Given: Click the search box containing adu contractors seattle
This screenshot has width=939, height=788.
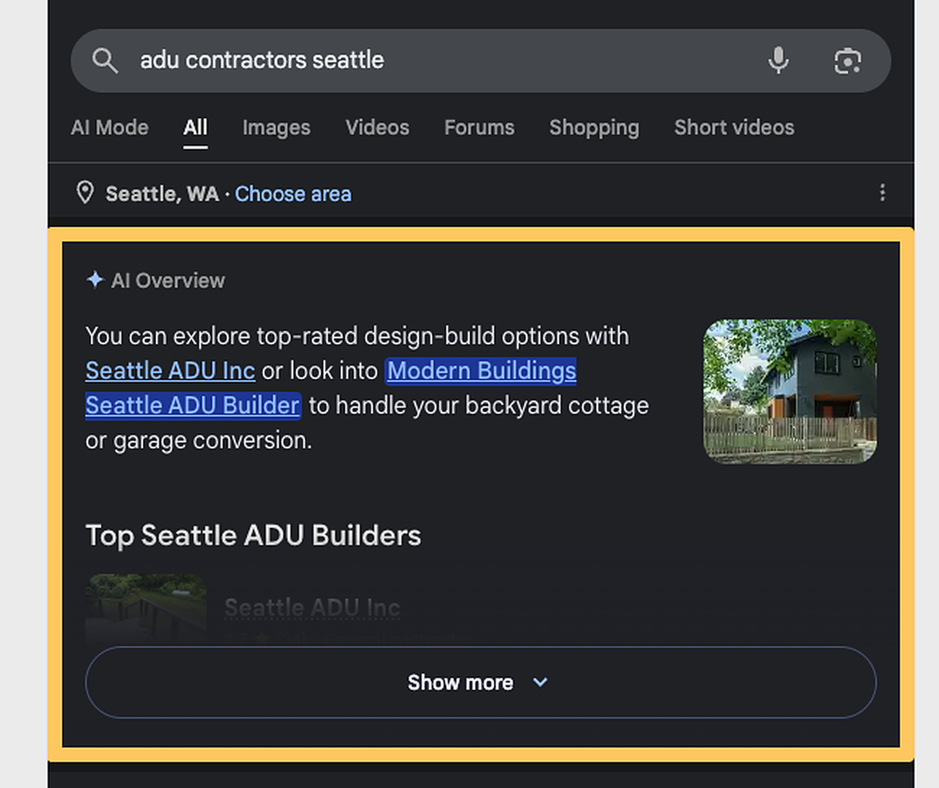Looking at the screenshot, I should click(480, 61).
